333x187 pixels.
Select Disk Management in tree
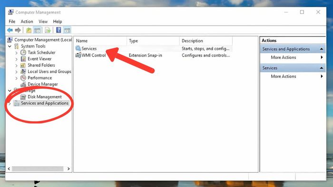(x=45, y=97)
